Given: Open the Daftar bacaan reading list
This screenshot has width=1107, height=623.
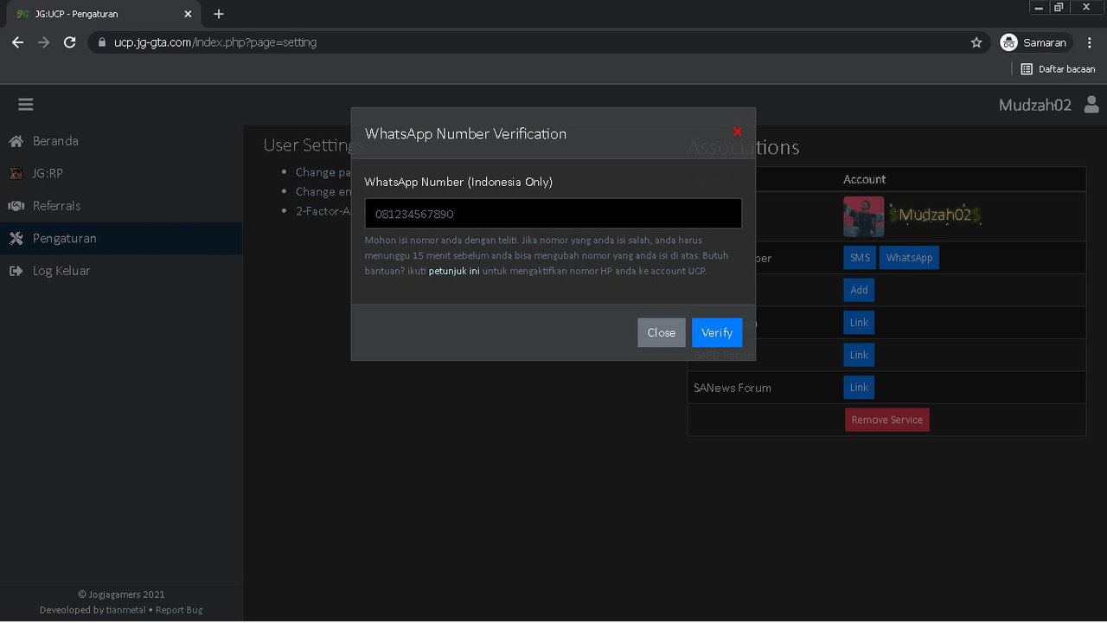Looking at the screenshot, I should click(x=1058, y=69).
